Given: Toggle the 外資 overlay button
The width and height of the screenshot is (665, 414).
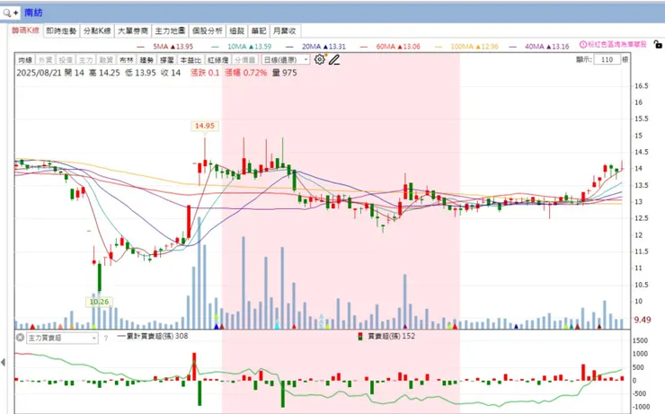Looking at the screenshot, I should tap(45, 60).
